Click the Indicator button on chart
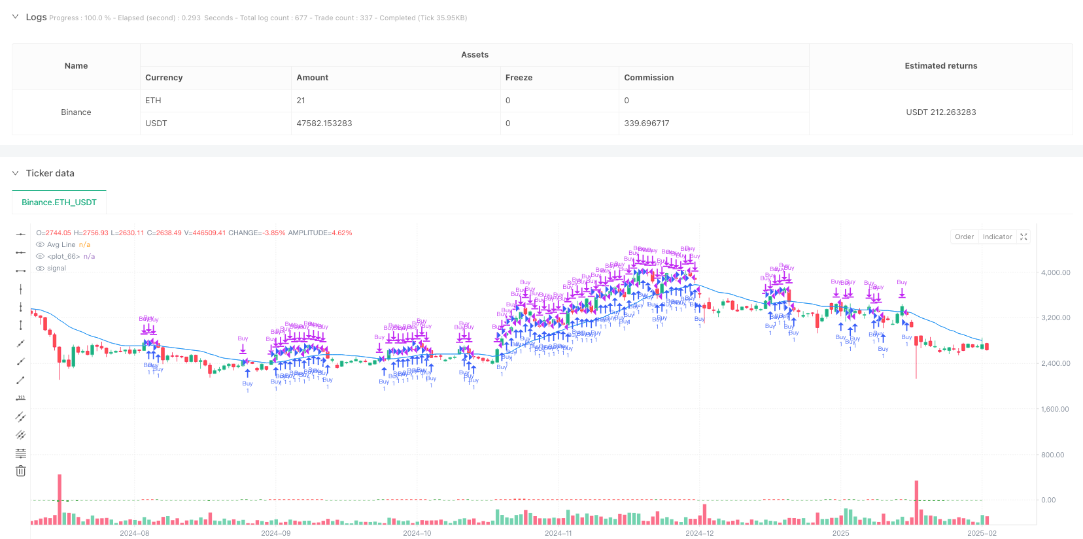 997,237
